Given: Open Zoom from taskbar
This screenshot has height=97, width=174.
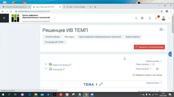Looking at the screenshot, I should pyautogui.click(x=92, y=95).
